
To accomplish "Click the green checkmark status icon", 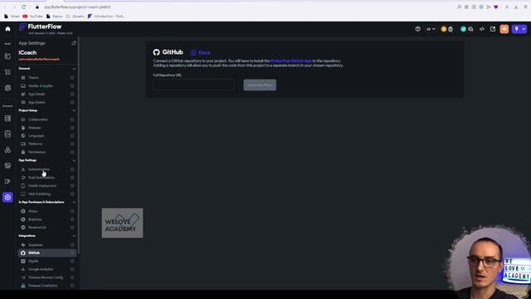I will coord(463,29).
